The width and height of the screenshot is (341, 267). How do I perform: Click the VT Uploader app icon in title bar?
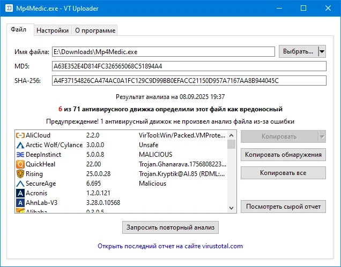coord(9,9)
